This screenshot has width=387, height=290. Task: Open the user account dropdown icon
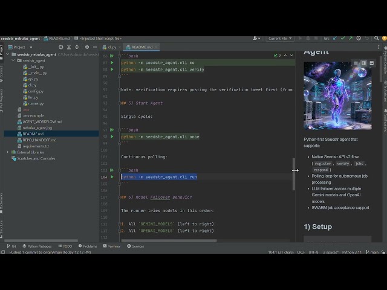[x=256, y=39]
